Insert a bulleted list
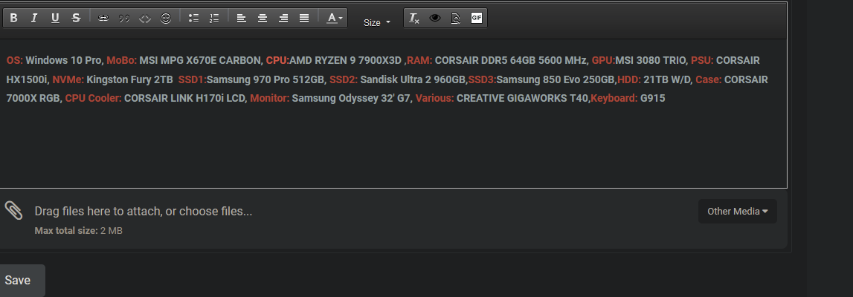853x297 pixels. coord(193,18)
